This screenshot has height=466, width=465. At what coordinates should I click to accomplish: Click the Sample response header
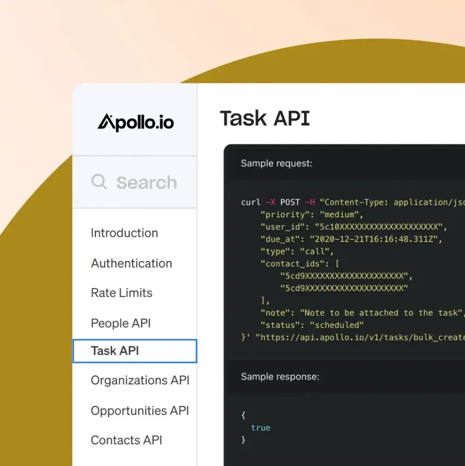point(280,377)
